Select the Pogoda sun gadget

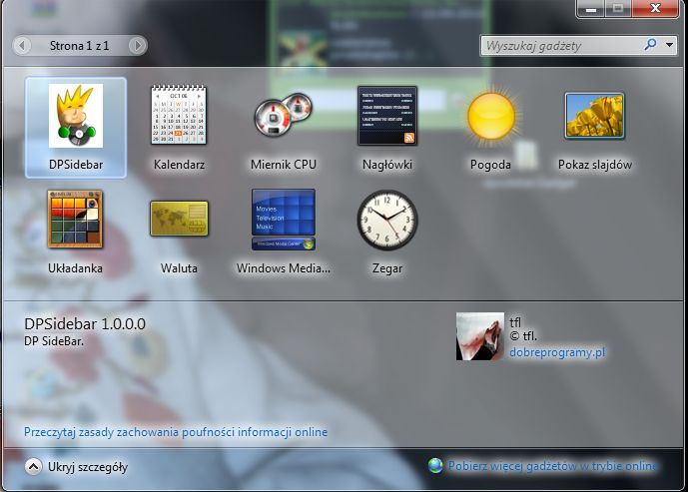tap(491, 116)
